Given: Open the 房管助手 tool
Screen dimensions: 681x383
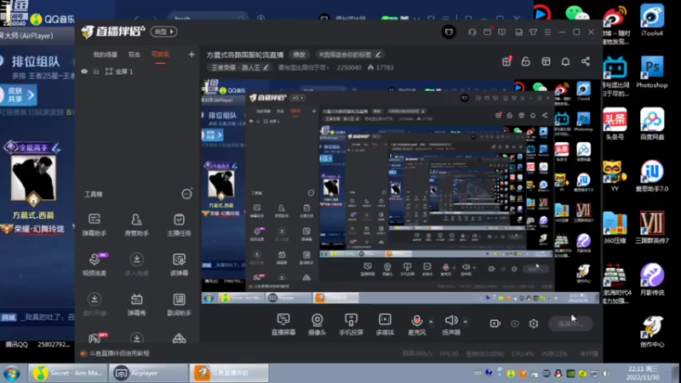Looking at the screenshot, I should coord(136,225).
